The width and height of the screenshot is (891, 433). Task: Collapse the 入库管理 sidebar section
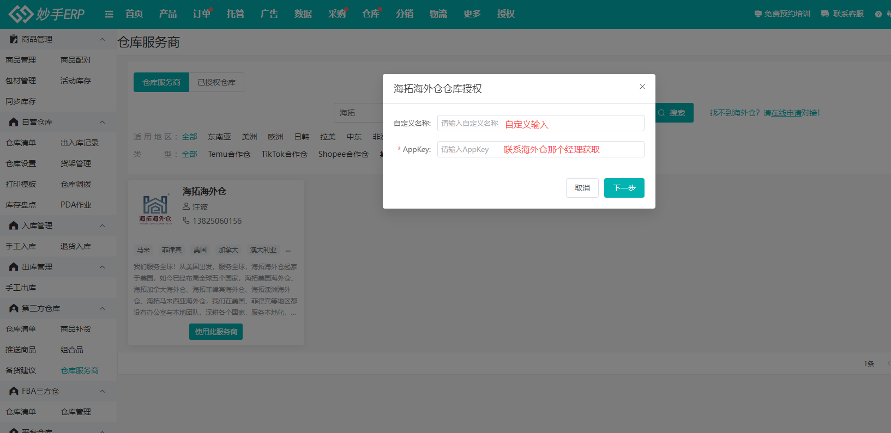coord(102,225)
